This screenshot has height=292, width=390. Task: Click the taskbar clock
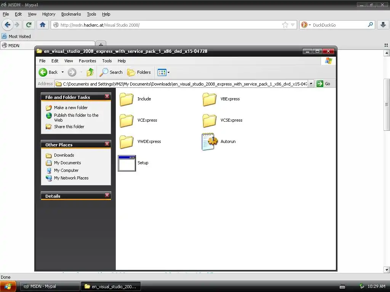click(376, 286)
